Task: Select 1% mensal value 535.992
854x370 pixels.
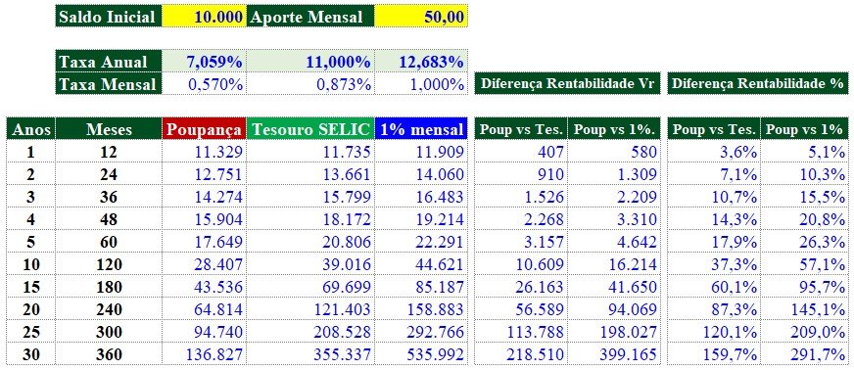Action: pyautogui.click(x=420, y=354)
